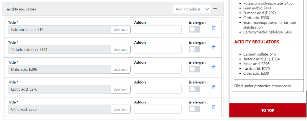Open the Add ingredient dropdown
This screenshot has width=307, height=121.
pos(192,9)
